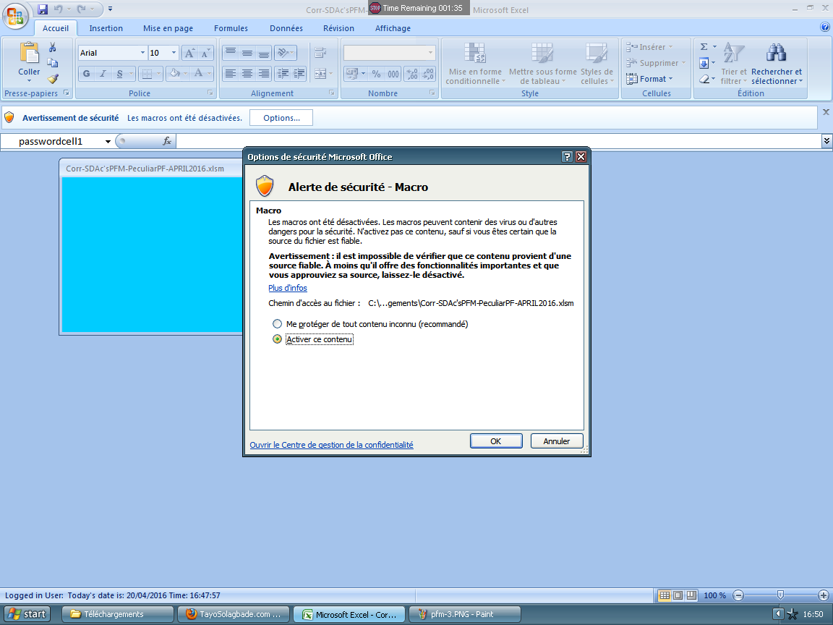Open the Insertion ribbon tab
The height and width of the screenshot is (625, 833).
coord(106,28)
